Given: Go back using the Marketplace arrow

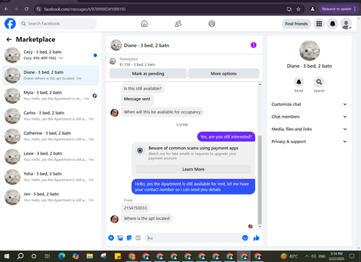Looking at the screenshot, I should pyautogui.click(x=9, y=40).
